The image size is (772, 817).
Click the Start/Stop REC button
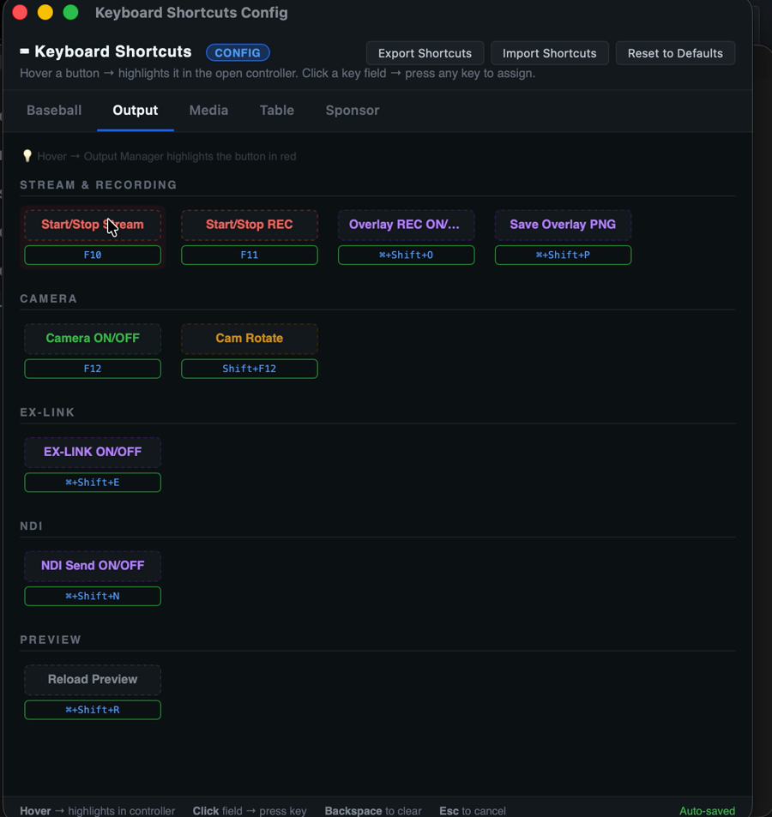pyautogui.click(x=249, y=225)
